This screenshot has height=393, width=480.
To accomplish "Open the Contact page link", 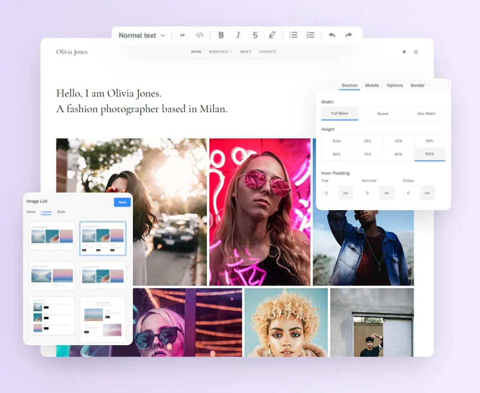I will (x=267, y=52).
